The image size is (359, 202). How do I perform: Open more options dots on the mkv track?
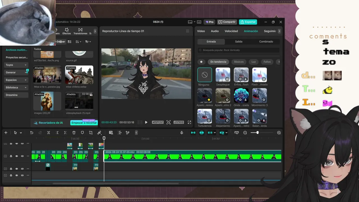coord(28,156)
